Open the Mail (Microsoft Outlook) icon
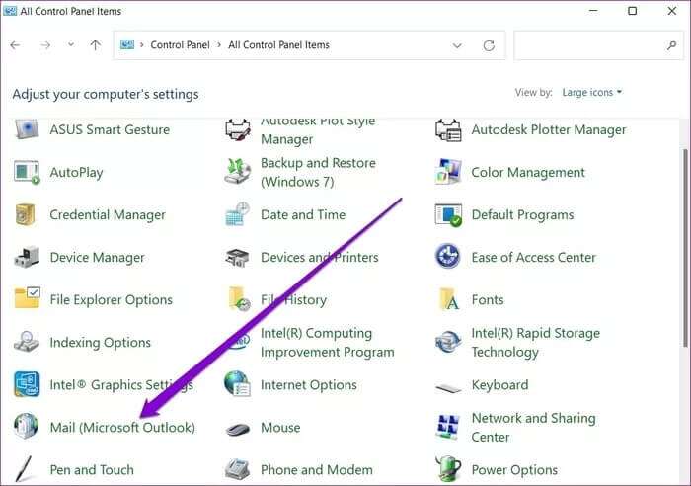Image resolution: width=691 pixels, height=486 pixels. (26, 427)
